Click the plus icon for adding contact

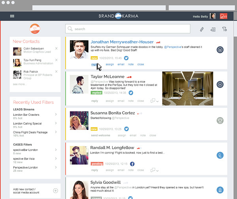(x=55, y=191)
